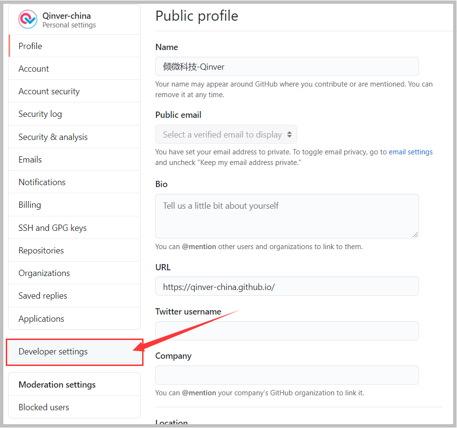Viewport: 457px width, 428px height.
Task: Follow the email settings link
Action: 410,152
